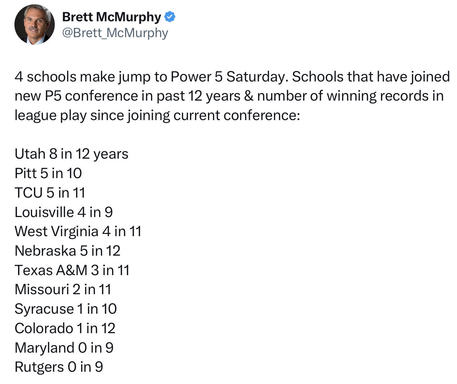Click the 'Maryland 0 in 9' line
Screen dimensions: 457x384
click(64, 348)
